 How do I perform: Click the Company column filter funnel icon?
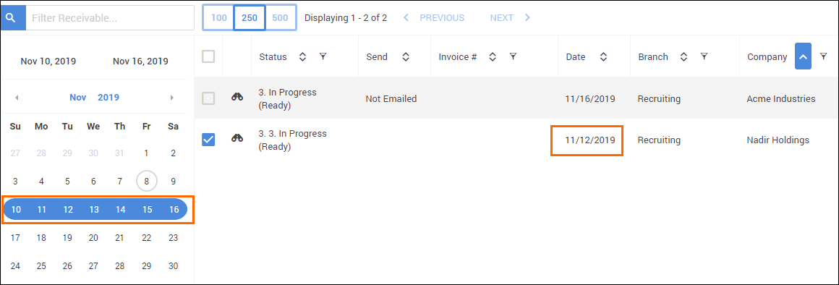click(x=824, y=56)
